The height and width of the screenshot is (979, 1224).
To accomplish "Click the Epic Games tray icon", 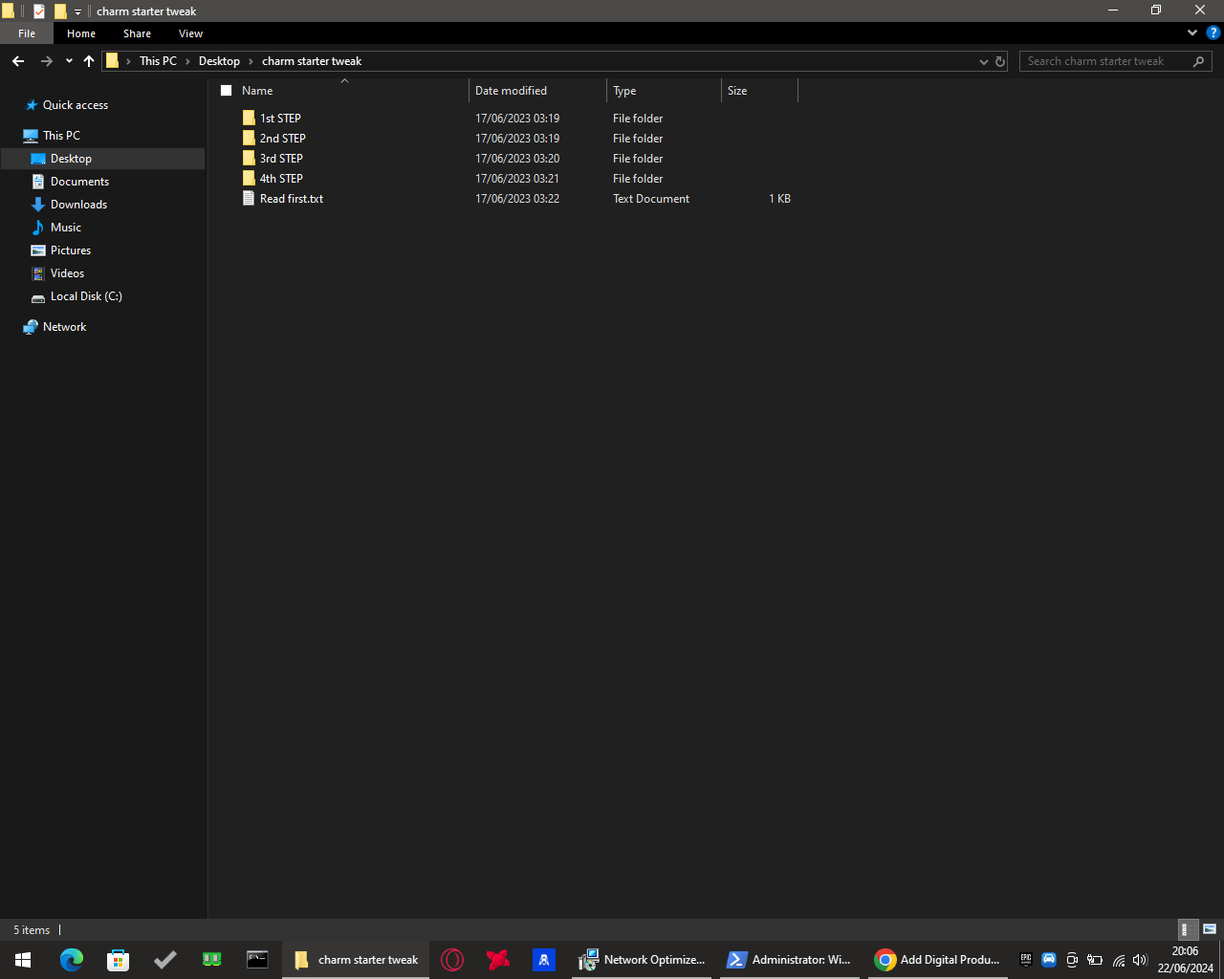I will click(1026, 960).
